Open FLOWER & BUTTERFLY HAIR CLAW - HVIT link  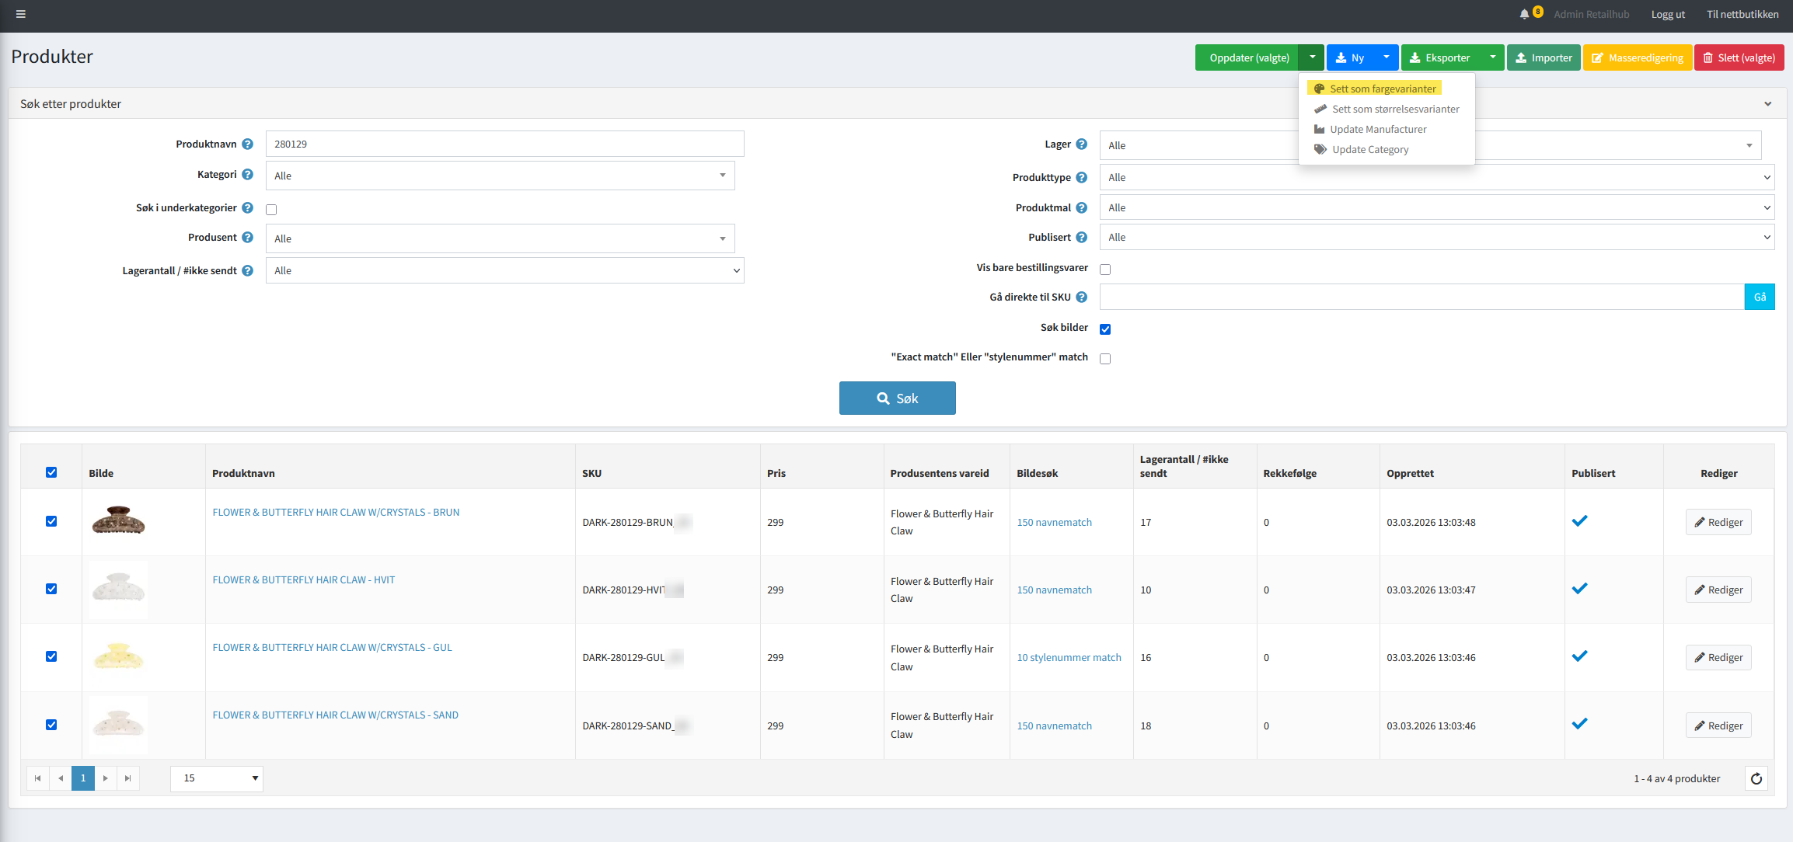(x=303, y=579)
